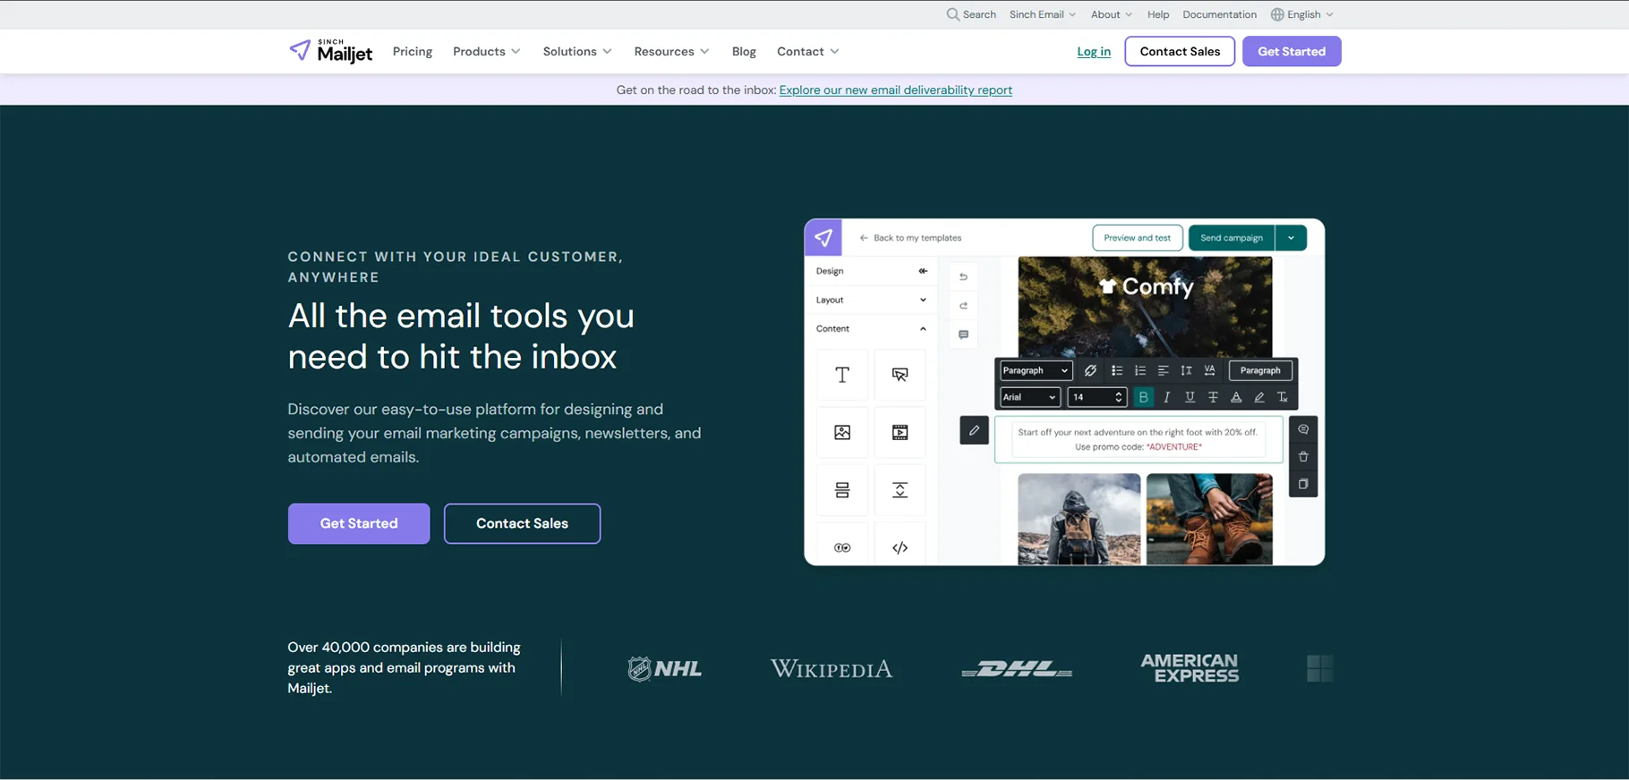Open the text color picker icon
Screen dimensions: 1629x780
pyautogui.click(x=1236, y=397)
